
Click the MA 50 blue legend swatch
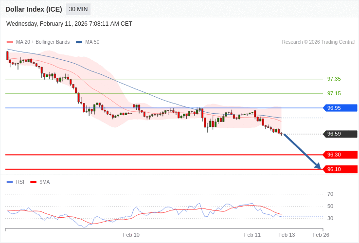click(x=79, y=42)
